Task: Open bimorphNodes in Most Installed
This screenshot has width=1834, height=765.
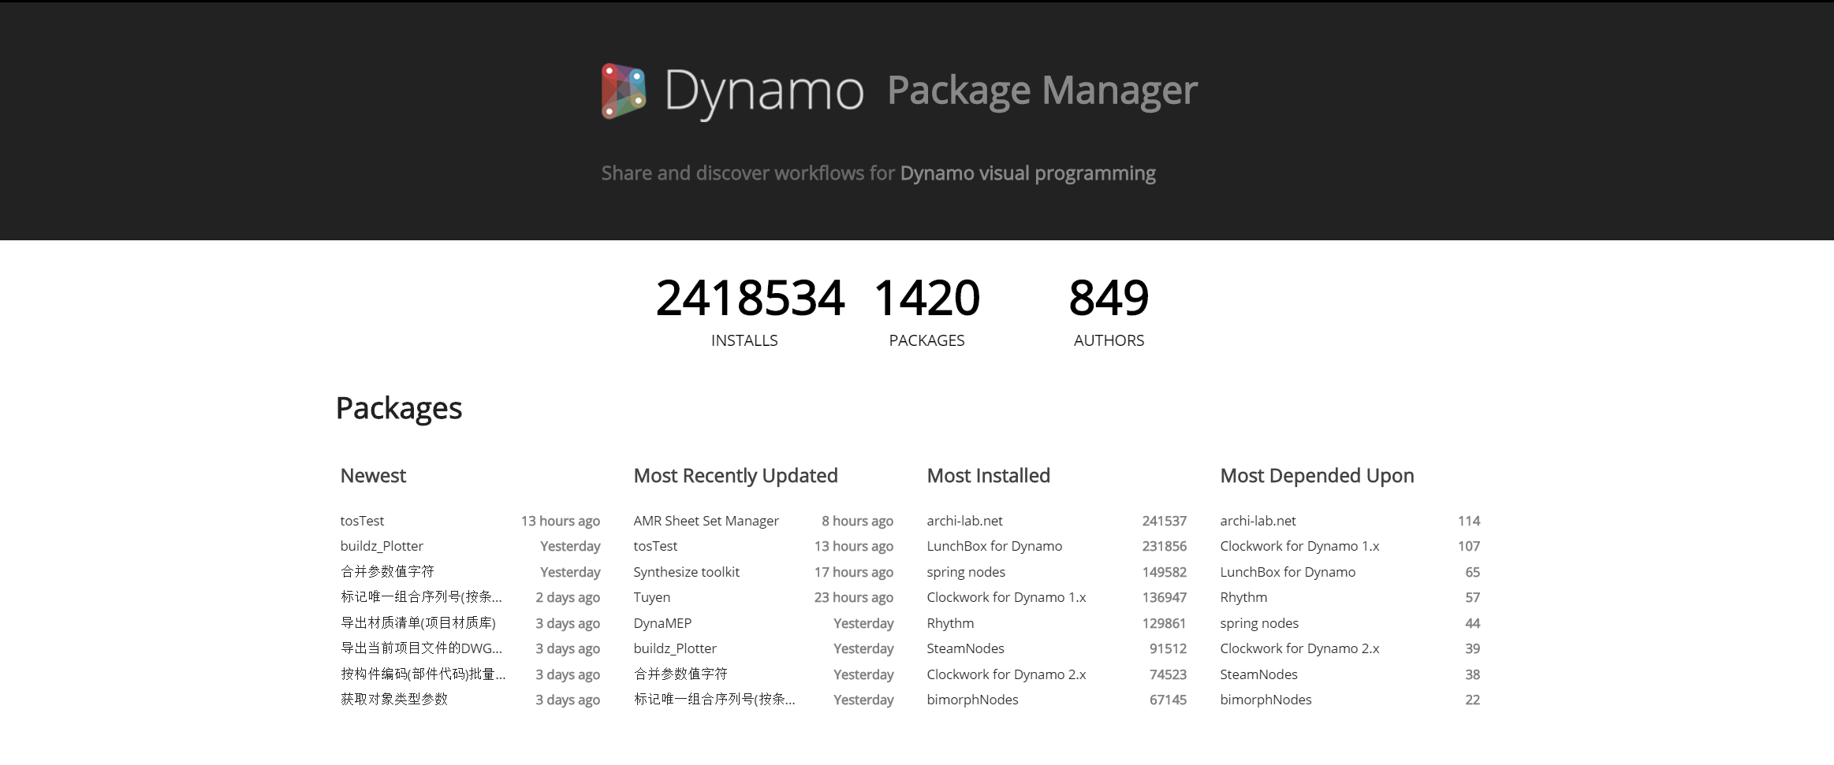Action: tap(972, 700)
